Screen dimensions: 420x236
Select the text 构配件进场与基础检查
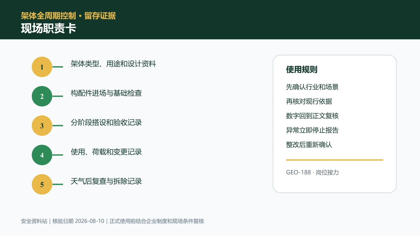[x=106, y=93]
